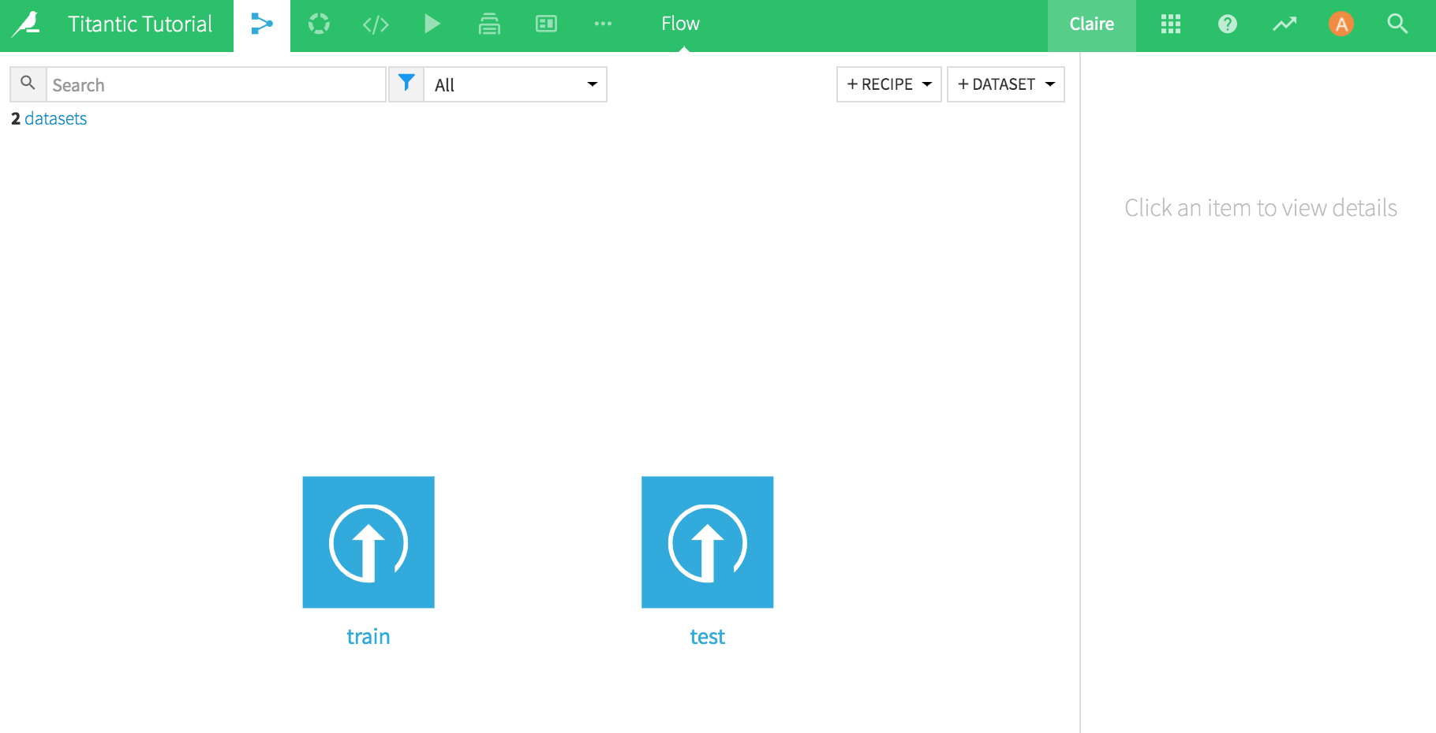Open the code notebooks icon
Screen dimensions: 1436x733
click(x=376, y=24)
